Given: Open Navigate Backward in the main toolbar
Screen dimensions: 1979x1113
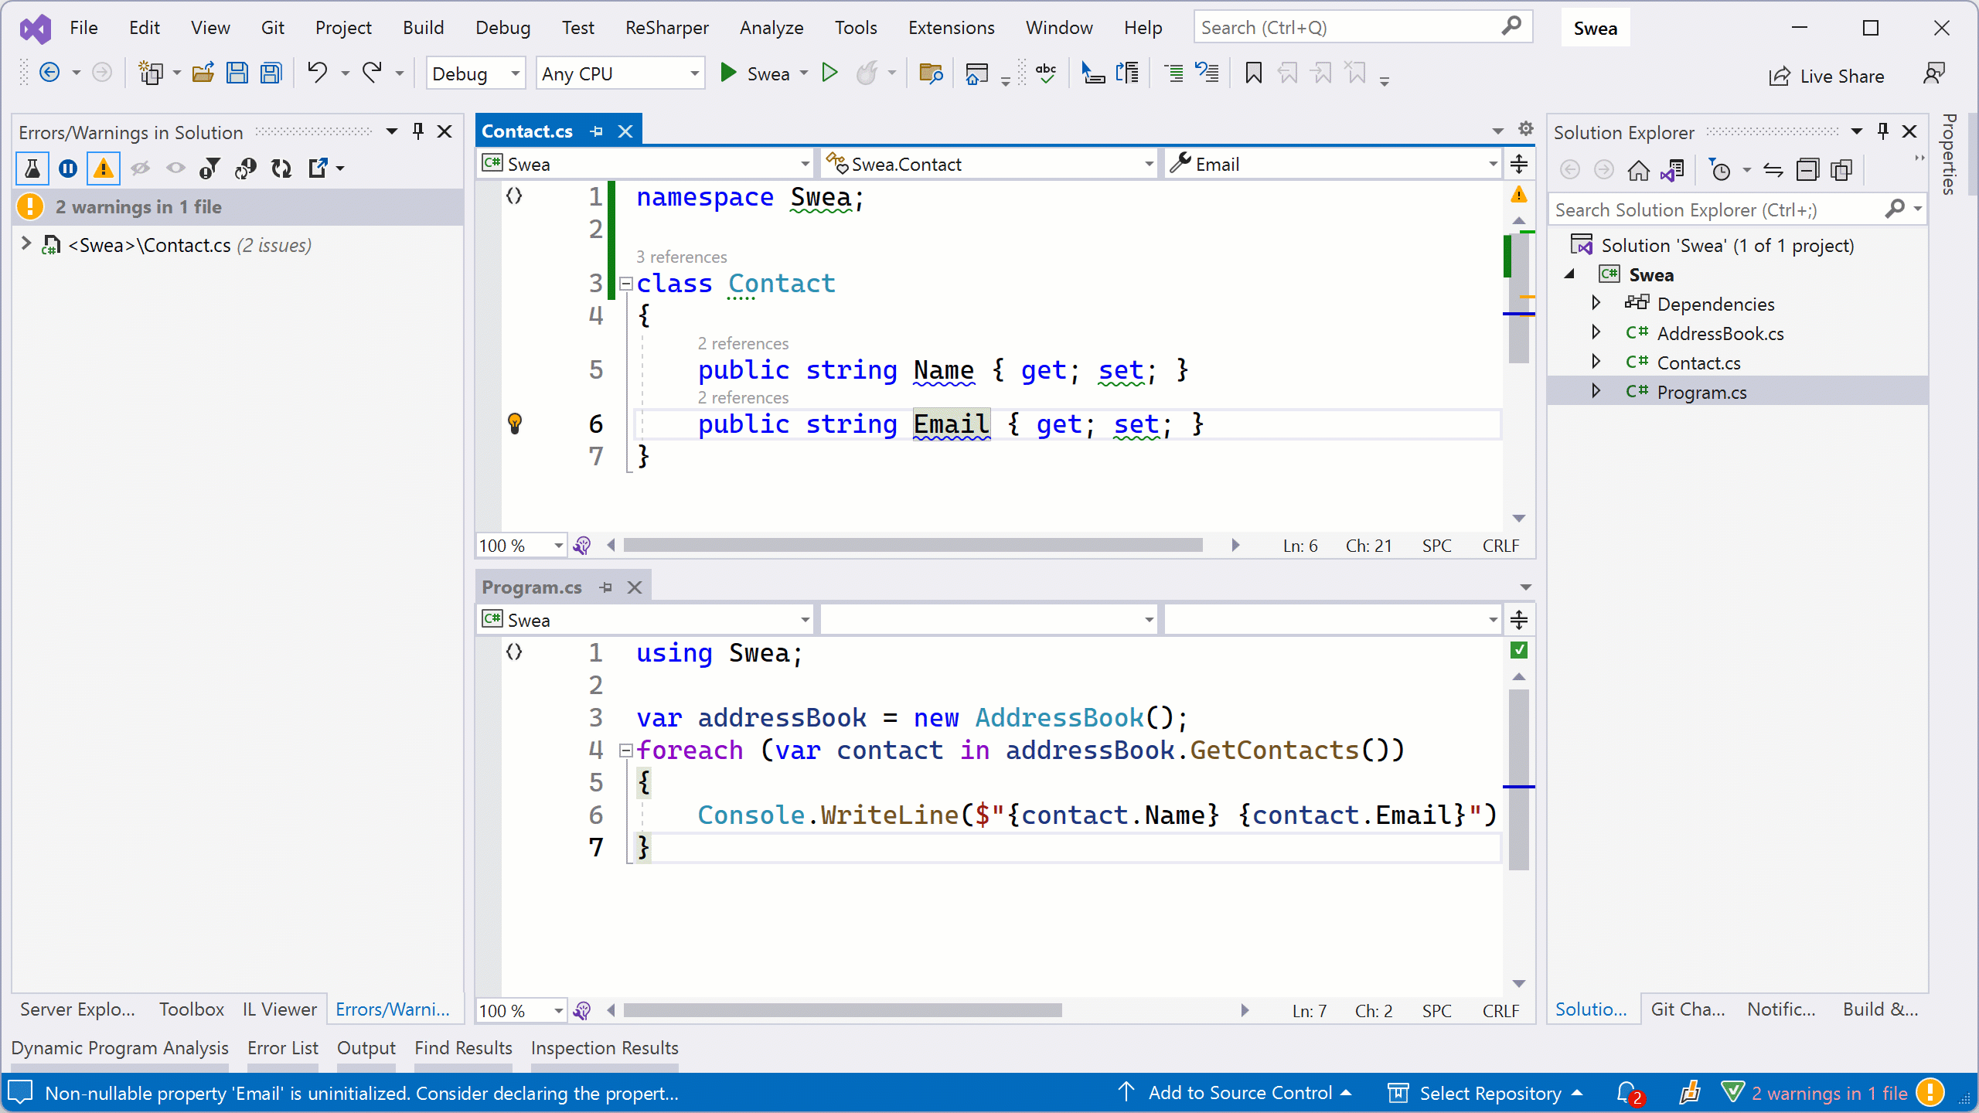Looking at the screenshot, I should pos(49,72).
